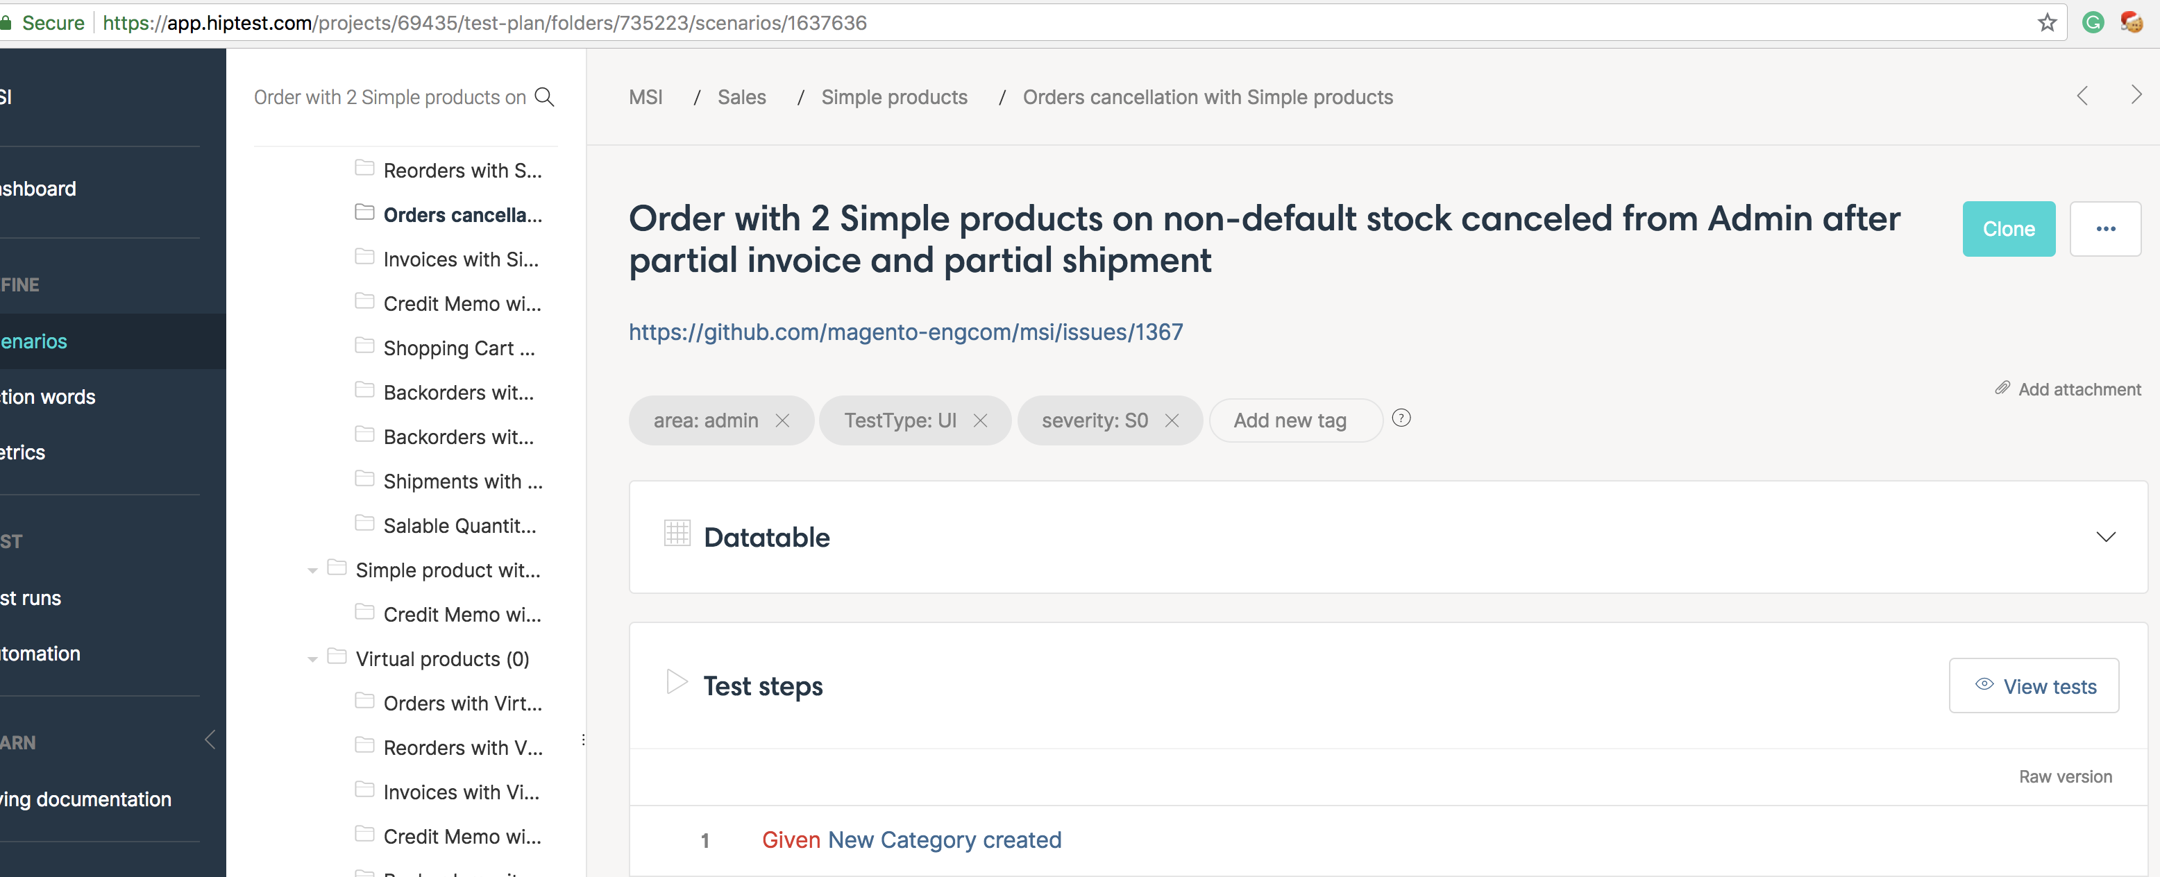Remove the 'area: admin' tag
This screenshot has height=877, width=2160.
782,421
